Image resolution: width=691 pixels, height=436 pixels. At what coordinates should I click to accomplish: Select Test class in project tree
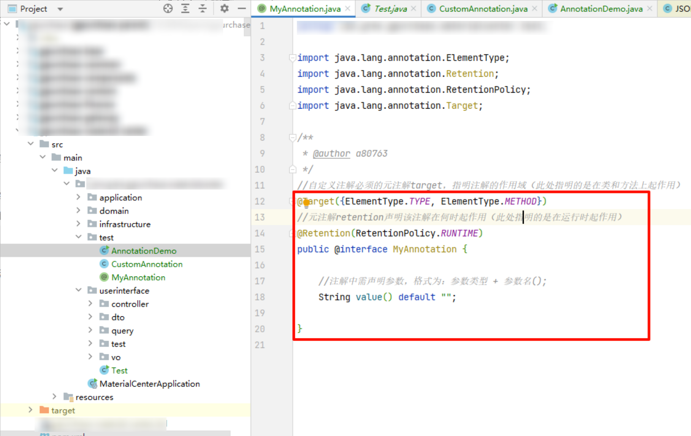119,370
